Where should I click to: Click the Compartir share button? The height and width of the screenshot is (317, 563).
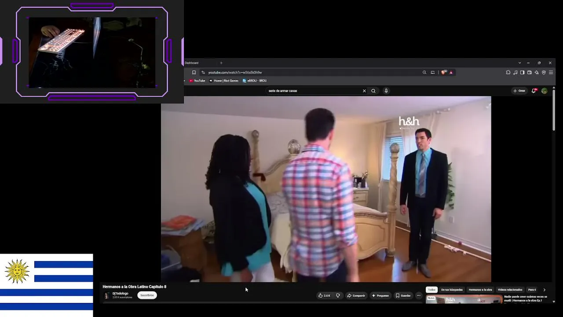click(356, 296)
